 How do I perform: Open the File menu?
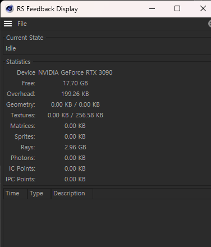pos(22,24)
